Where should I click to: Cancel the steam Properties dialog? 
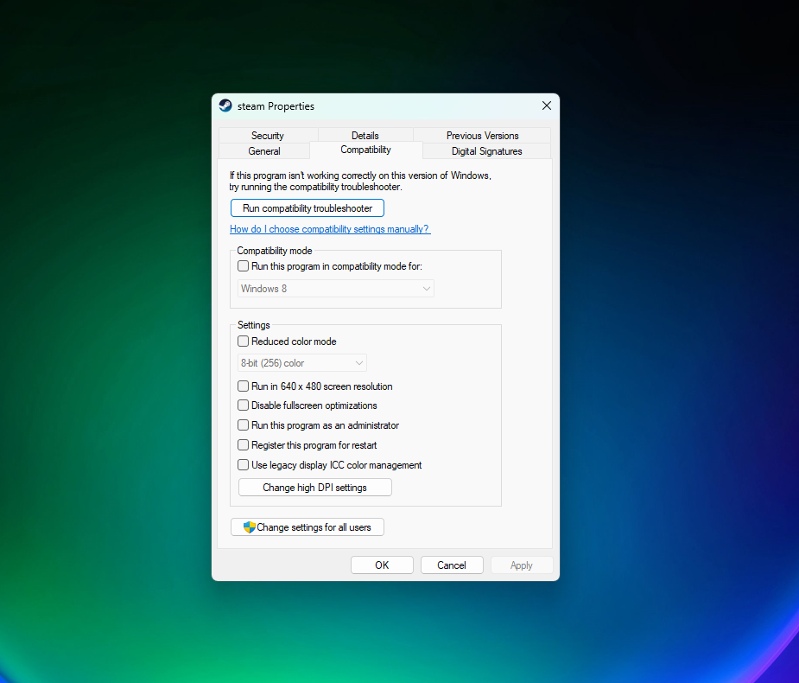pyautogui.click(x=452, y=565)
